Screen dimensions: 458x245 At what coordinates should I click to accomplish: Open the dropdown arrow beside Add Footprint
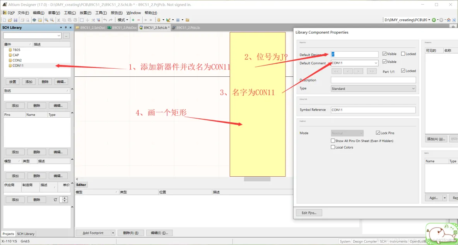pos(113,233)
